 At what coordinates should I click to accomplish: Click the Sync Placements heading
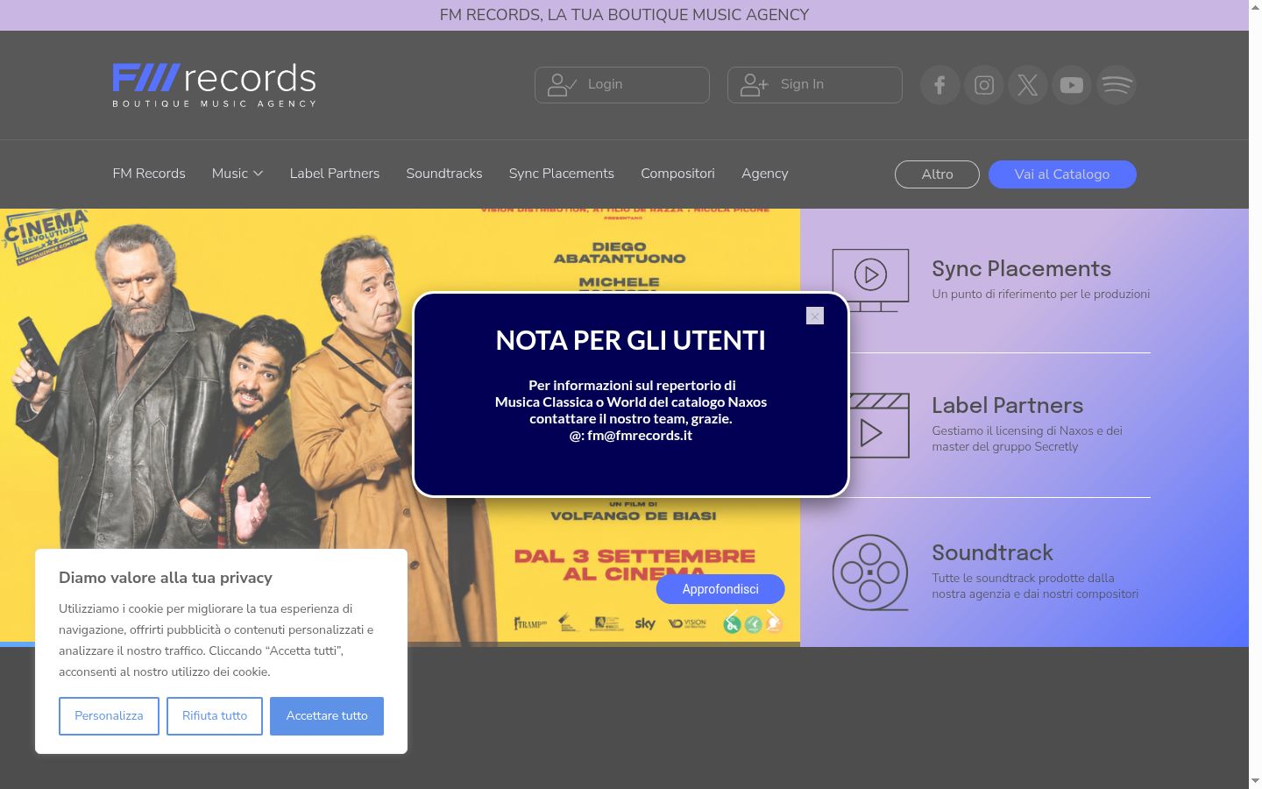1021,269
